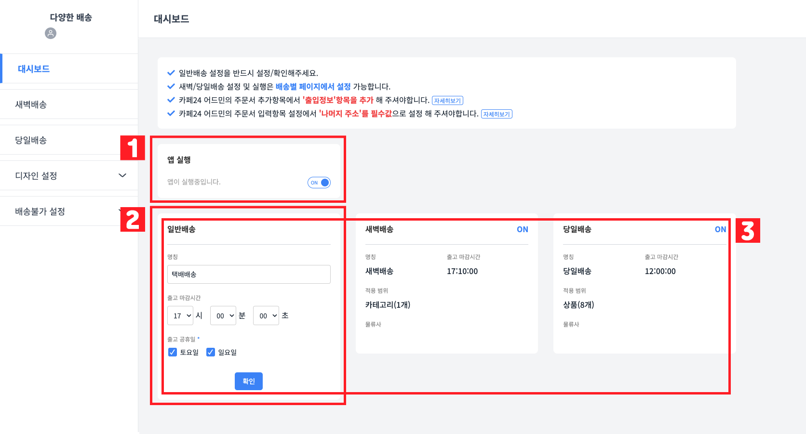806x434 pixels.
Task: Open the seconds dropdown before 초
Action: [x=266, y=316]
